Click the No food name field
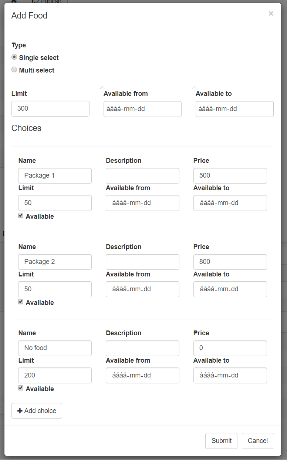 click(55, 348)
